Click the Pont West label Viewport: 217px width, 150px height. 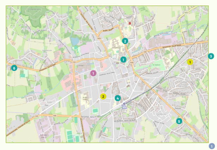[x=44, y=135]
